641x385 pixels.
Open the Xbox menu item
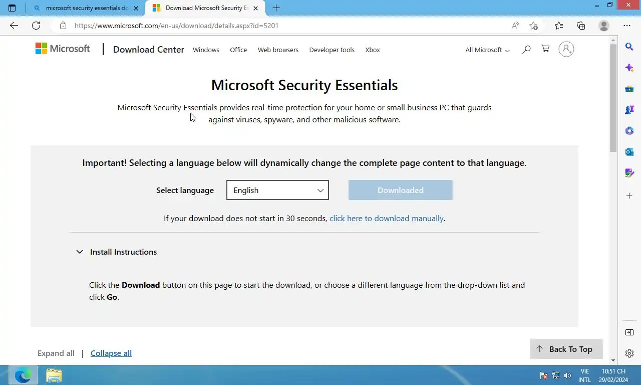coord(373,50)
